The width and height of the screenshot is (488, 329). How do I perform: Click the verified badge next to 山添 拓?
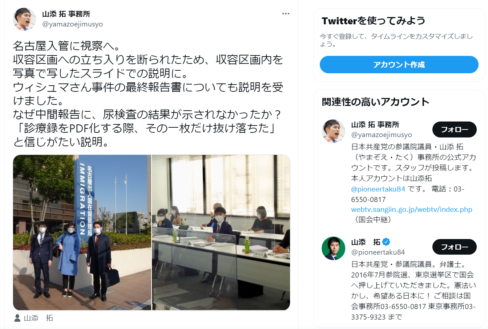386,242
